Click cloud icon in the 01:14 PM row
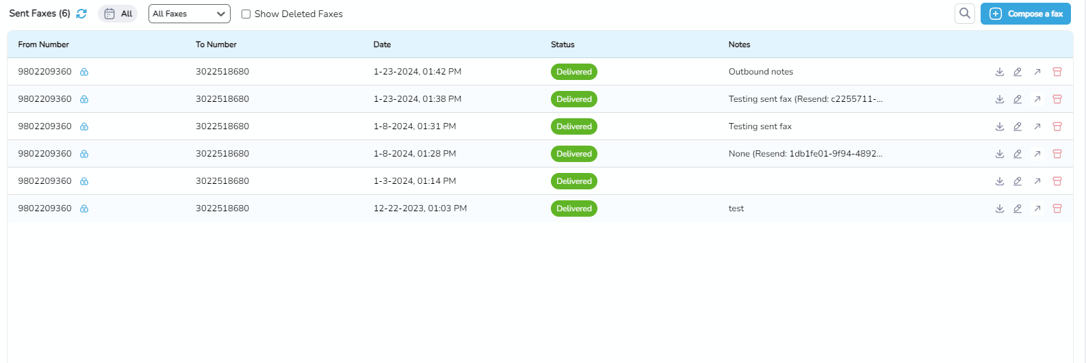The height and width of the screenshot is (363, 1086). [x=84, y=181]
